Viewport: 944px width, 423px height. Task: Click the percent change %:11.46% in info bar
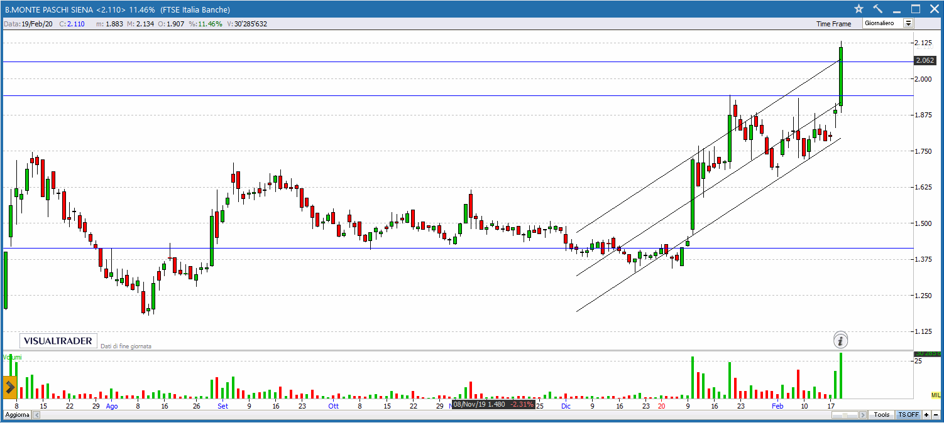206,24
